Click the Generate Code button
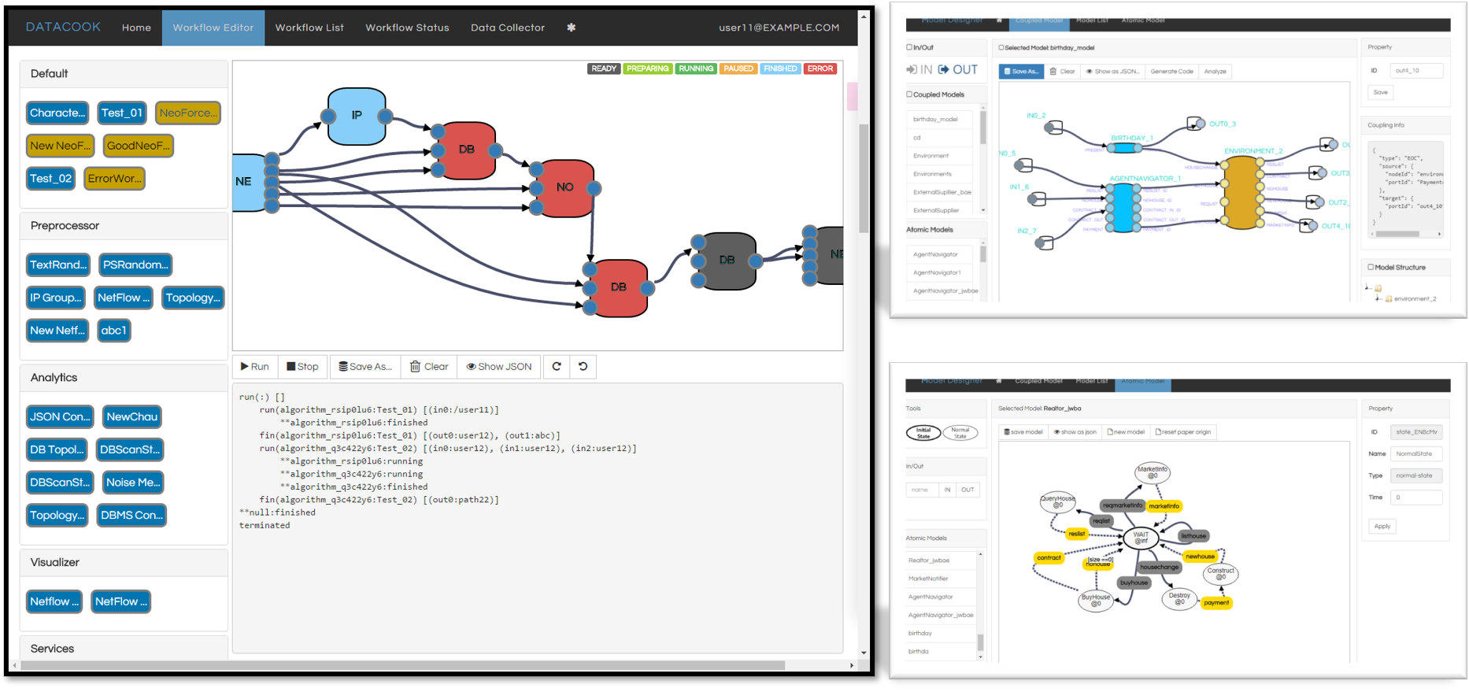Screen dimensions: 1469x692 (1171, 72)
